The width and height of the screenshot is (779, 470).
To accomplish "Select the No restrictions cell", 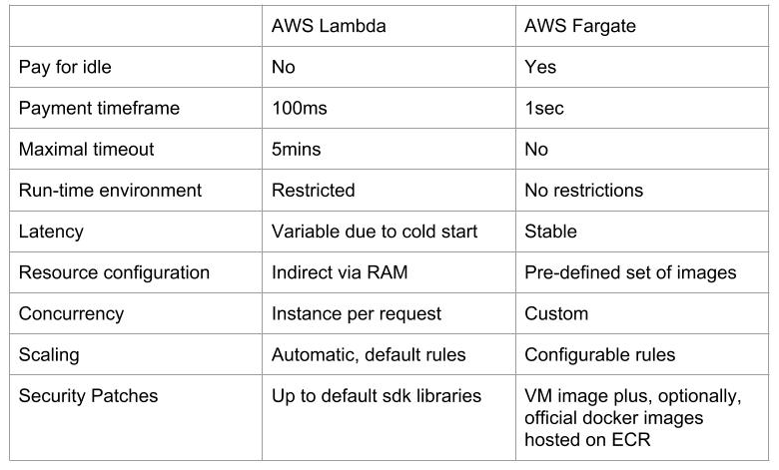I will (x=584, y=190).
